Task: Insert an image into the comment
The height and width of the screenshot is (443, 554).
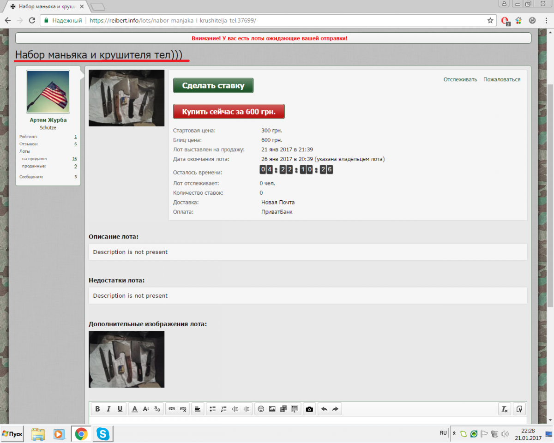Action: pyautogui.click(x=272, y=409)
